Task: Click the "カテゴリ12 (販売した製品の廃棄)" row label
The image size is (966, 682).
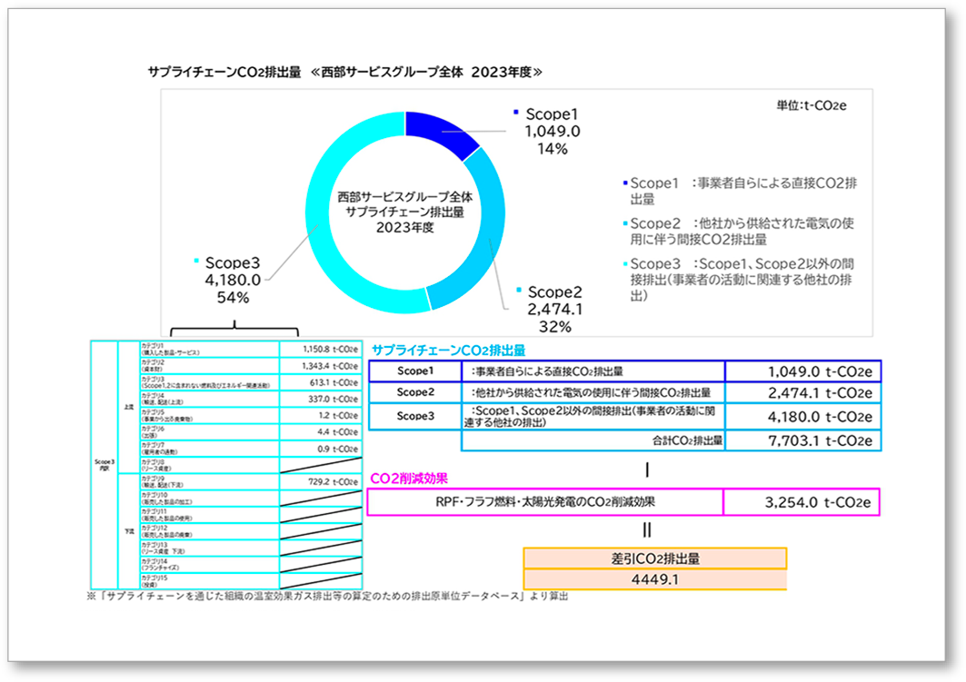Action: pos(209,532)
